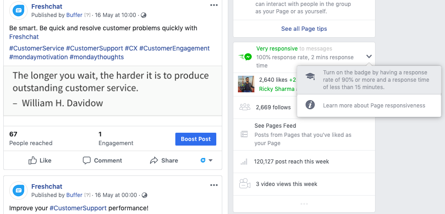Open the first post's three-dot options menu
The width and height of the screenshot is (445, 214).
point(214,5)
